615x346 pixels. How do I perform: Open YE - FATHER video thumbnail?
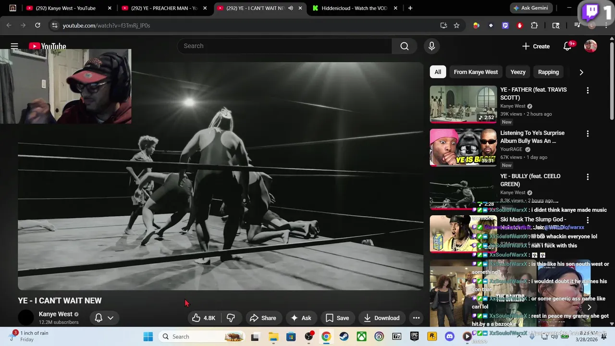pos(463,104)
